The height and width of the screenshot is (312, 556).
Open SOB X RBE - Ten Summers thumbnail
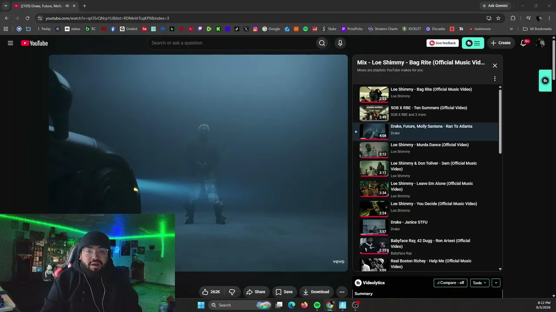[374, 113]
